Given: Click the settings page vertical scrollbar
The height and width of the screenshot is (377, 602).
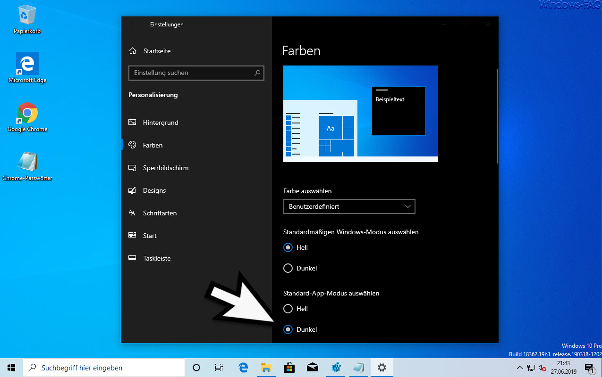Looking at the screenshot, I should (497, 116).
